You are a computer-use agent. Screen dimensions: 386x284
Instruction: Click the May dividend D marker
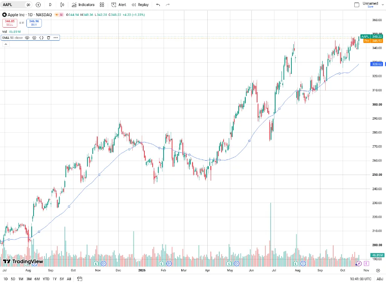pos(237,264)
